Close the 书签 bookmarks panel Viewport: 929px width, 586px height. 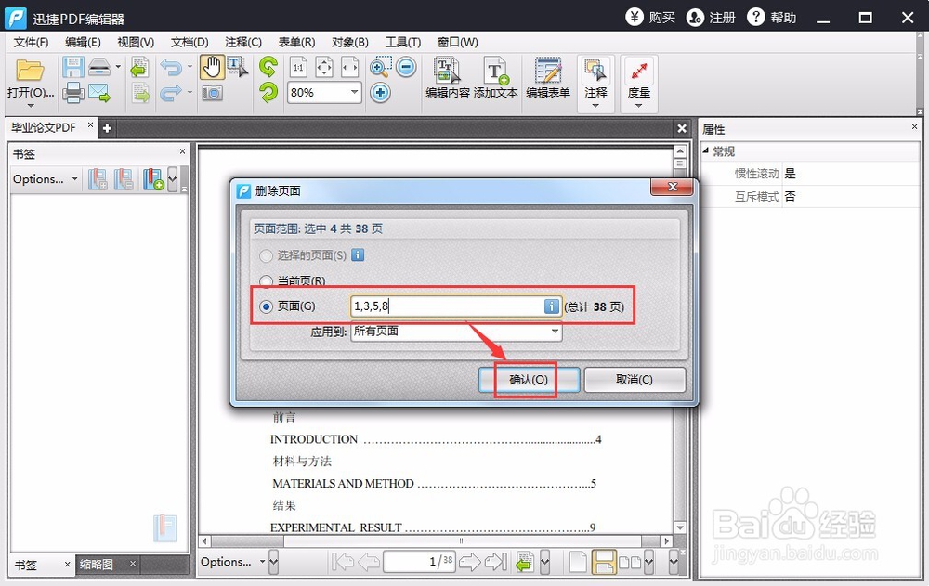182,151
